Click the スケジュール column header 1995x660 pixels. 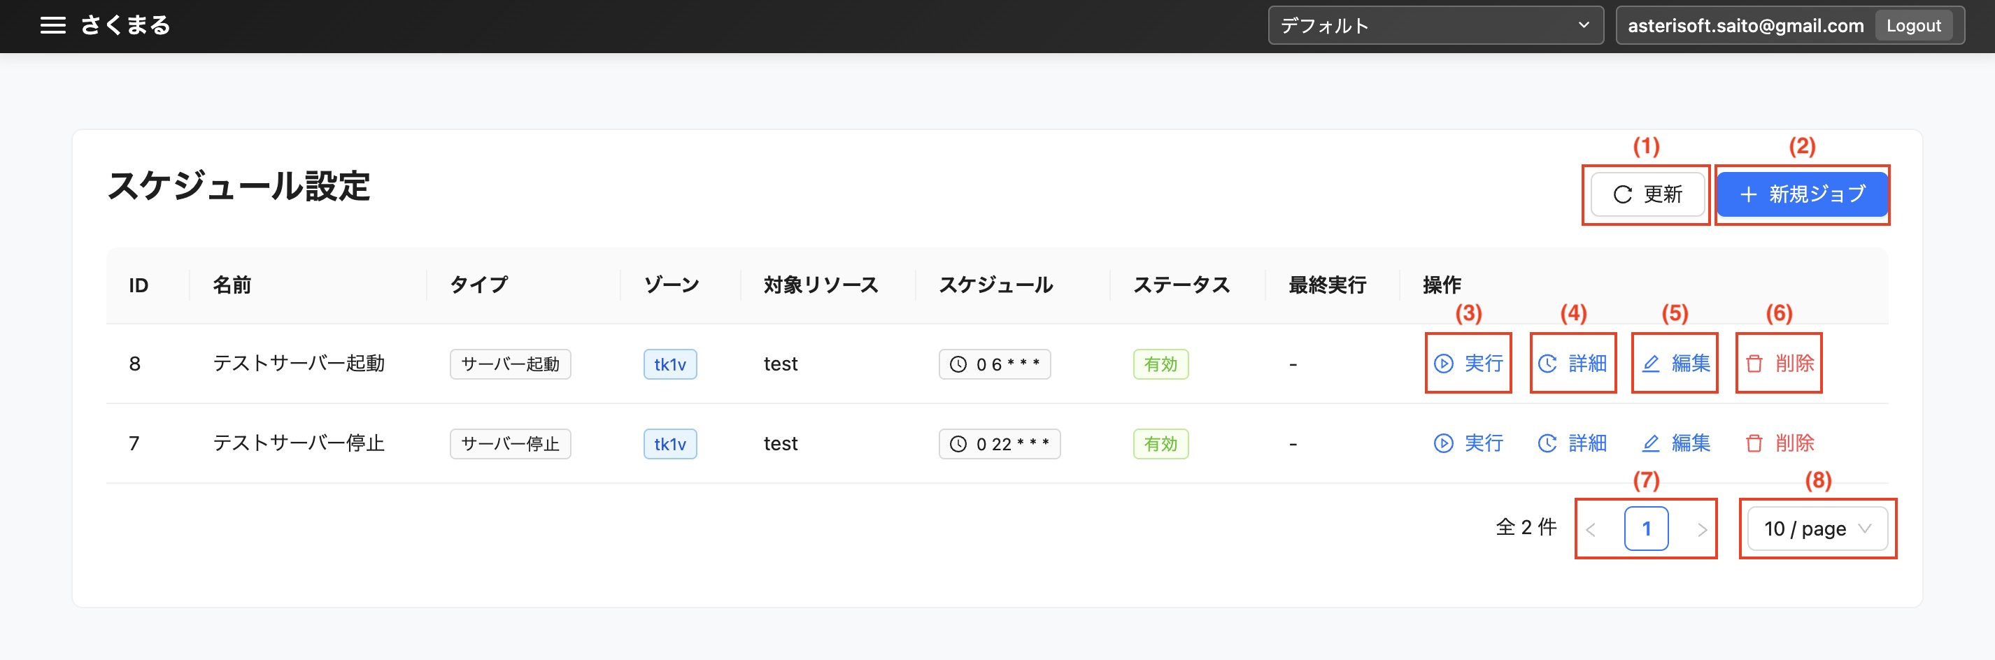pos(996,285)
